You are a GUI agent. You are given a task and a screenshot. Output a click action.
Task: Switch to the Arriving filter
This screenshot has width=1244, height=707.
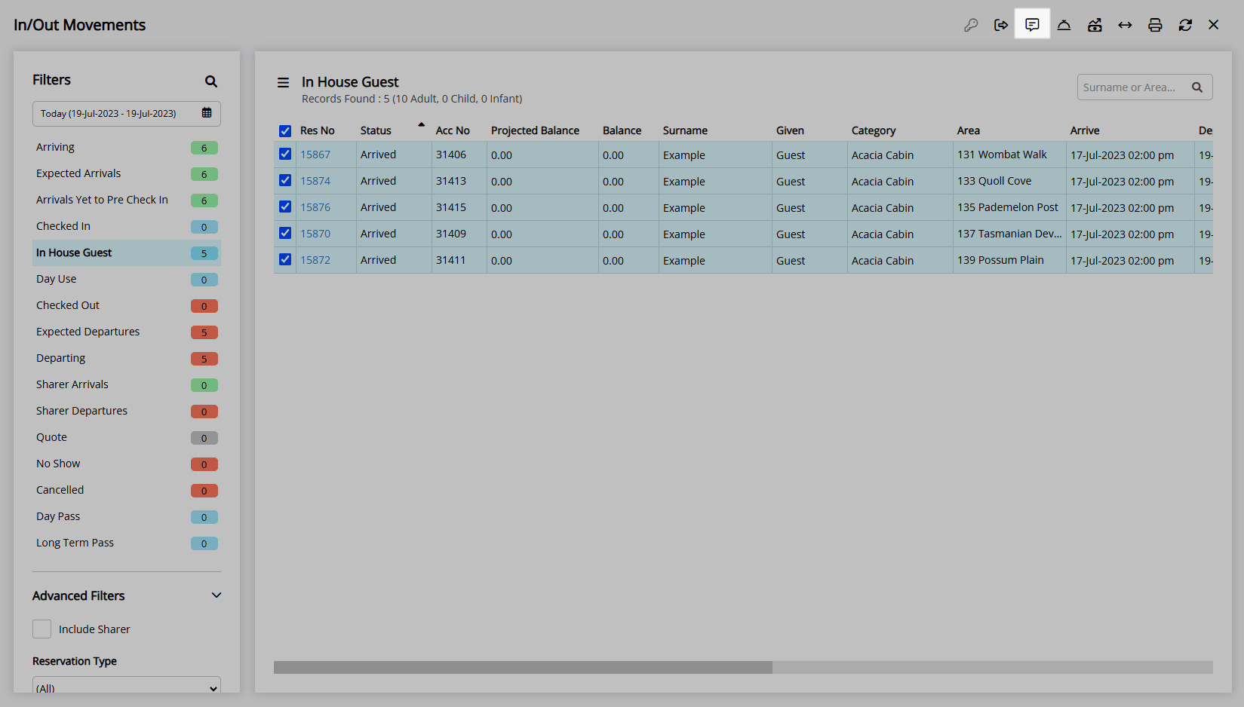56,147
